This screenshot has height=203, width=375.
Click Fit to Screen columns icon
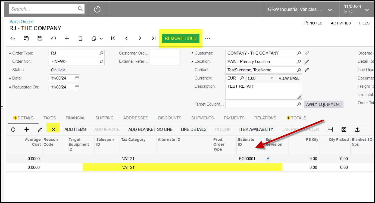click(x=330, y=129)
